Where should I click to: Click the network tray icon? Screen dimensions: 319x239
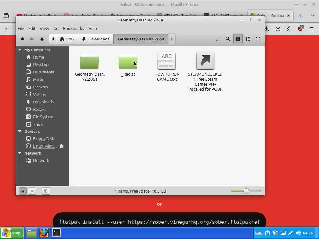283,233
